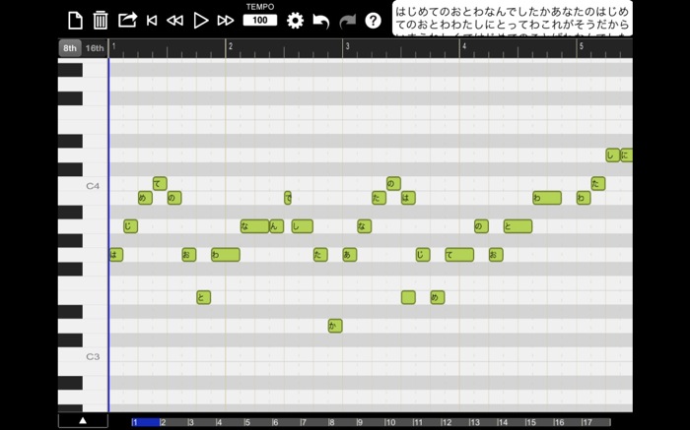Select the long な note in measure 2
690x430 pixels.
(254, 226)
